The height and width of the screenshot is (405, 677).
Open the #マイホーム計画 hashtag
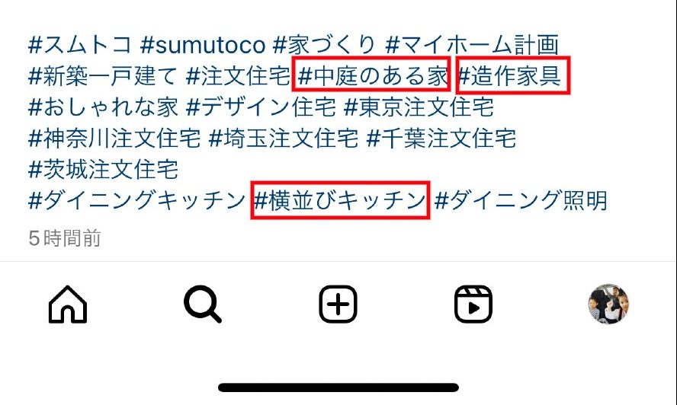473,45
